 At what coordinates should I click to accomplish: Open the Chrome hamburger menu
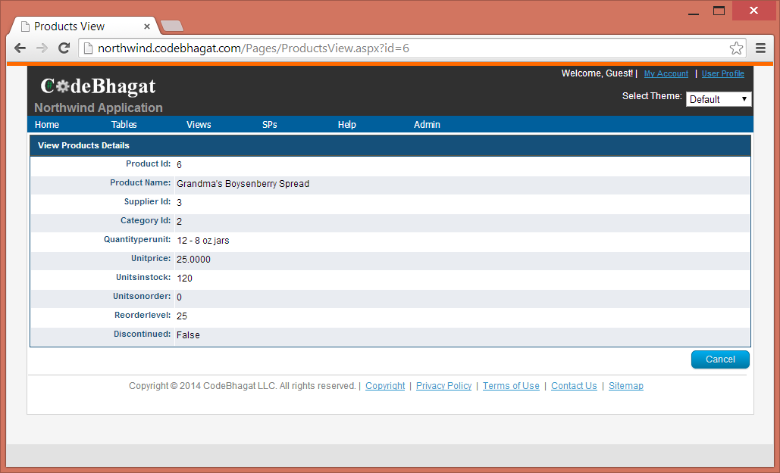coord(760,48)
